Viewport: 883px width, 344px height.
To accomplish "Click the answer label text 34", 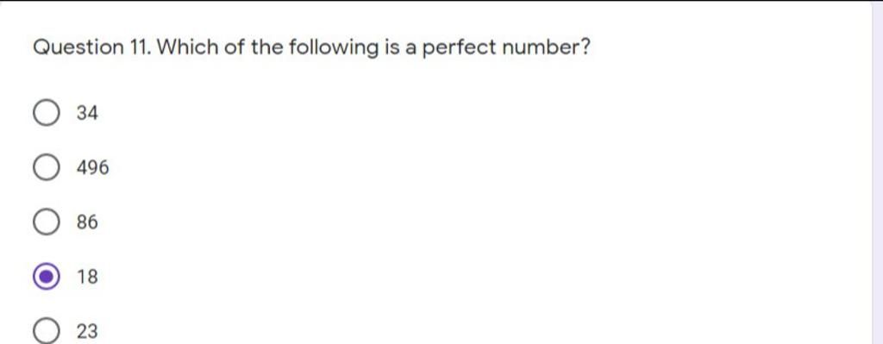I will 87,114.
